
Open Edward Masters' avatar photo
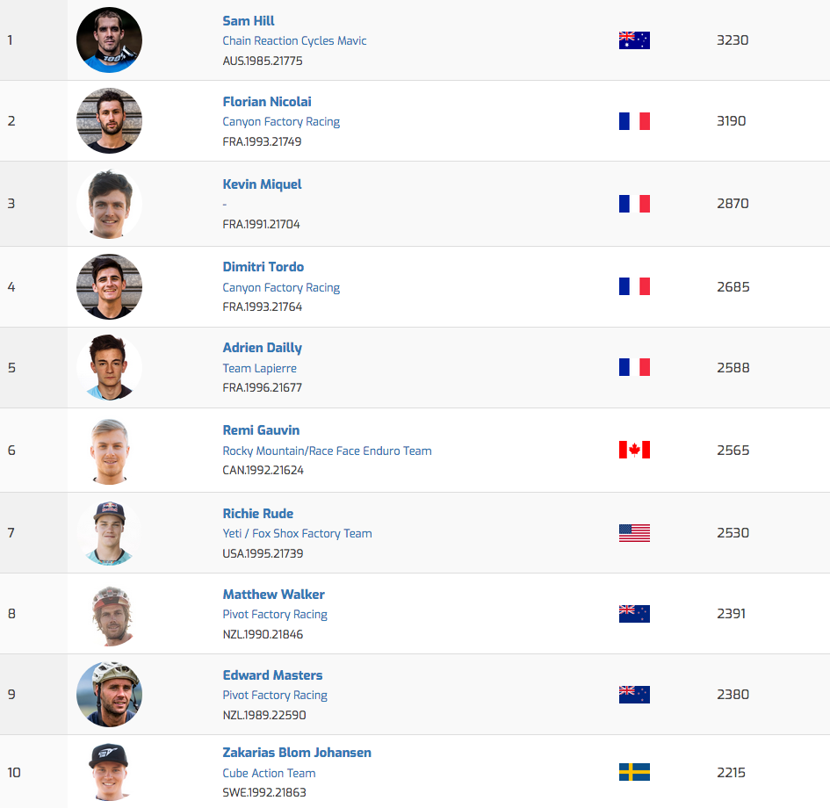(109, 695)
